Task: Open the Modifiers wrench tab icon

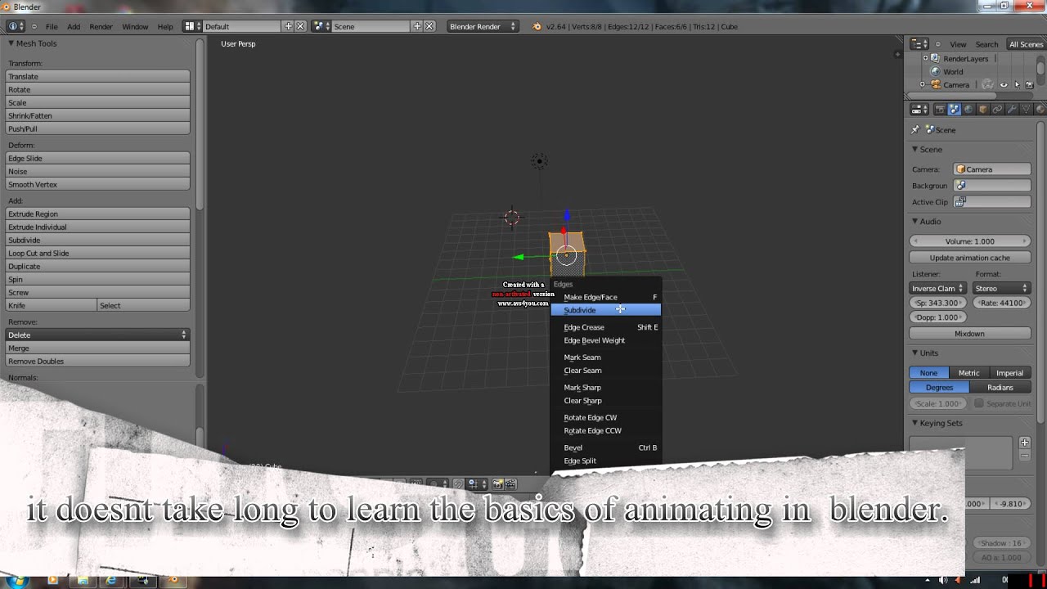Action: (1012, 109)
